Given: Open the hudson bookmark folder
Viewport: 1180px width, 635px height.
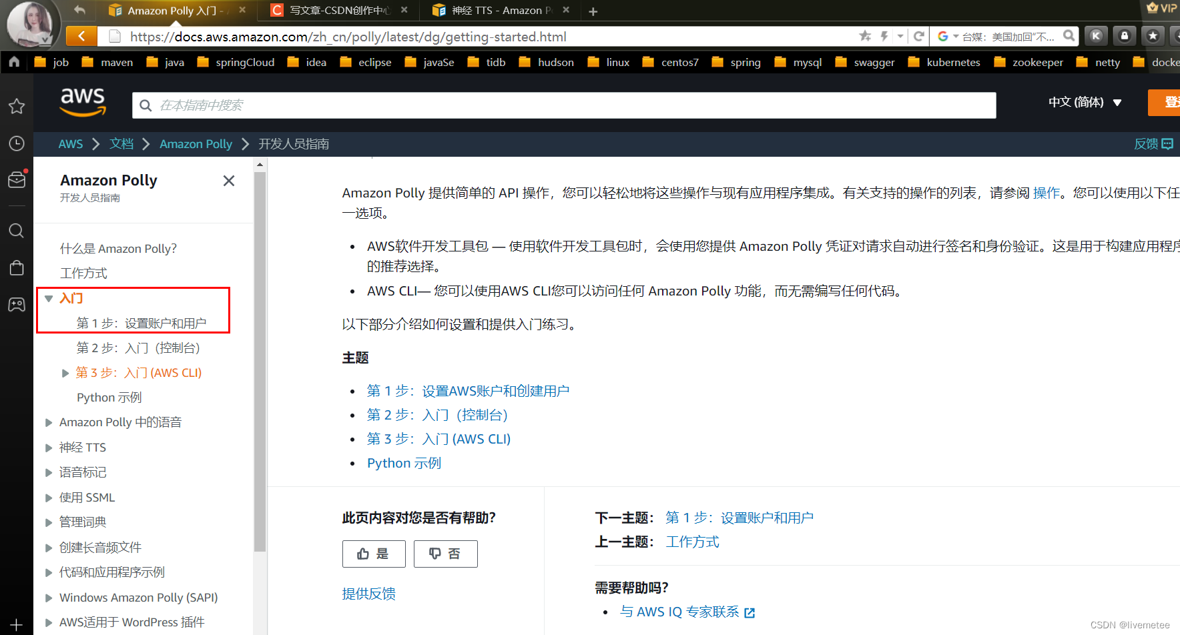Looking at the screenshot, I should point(546,62).
